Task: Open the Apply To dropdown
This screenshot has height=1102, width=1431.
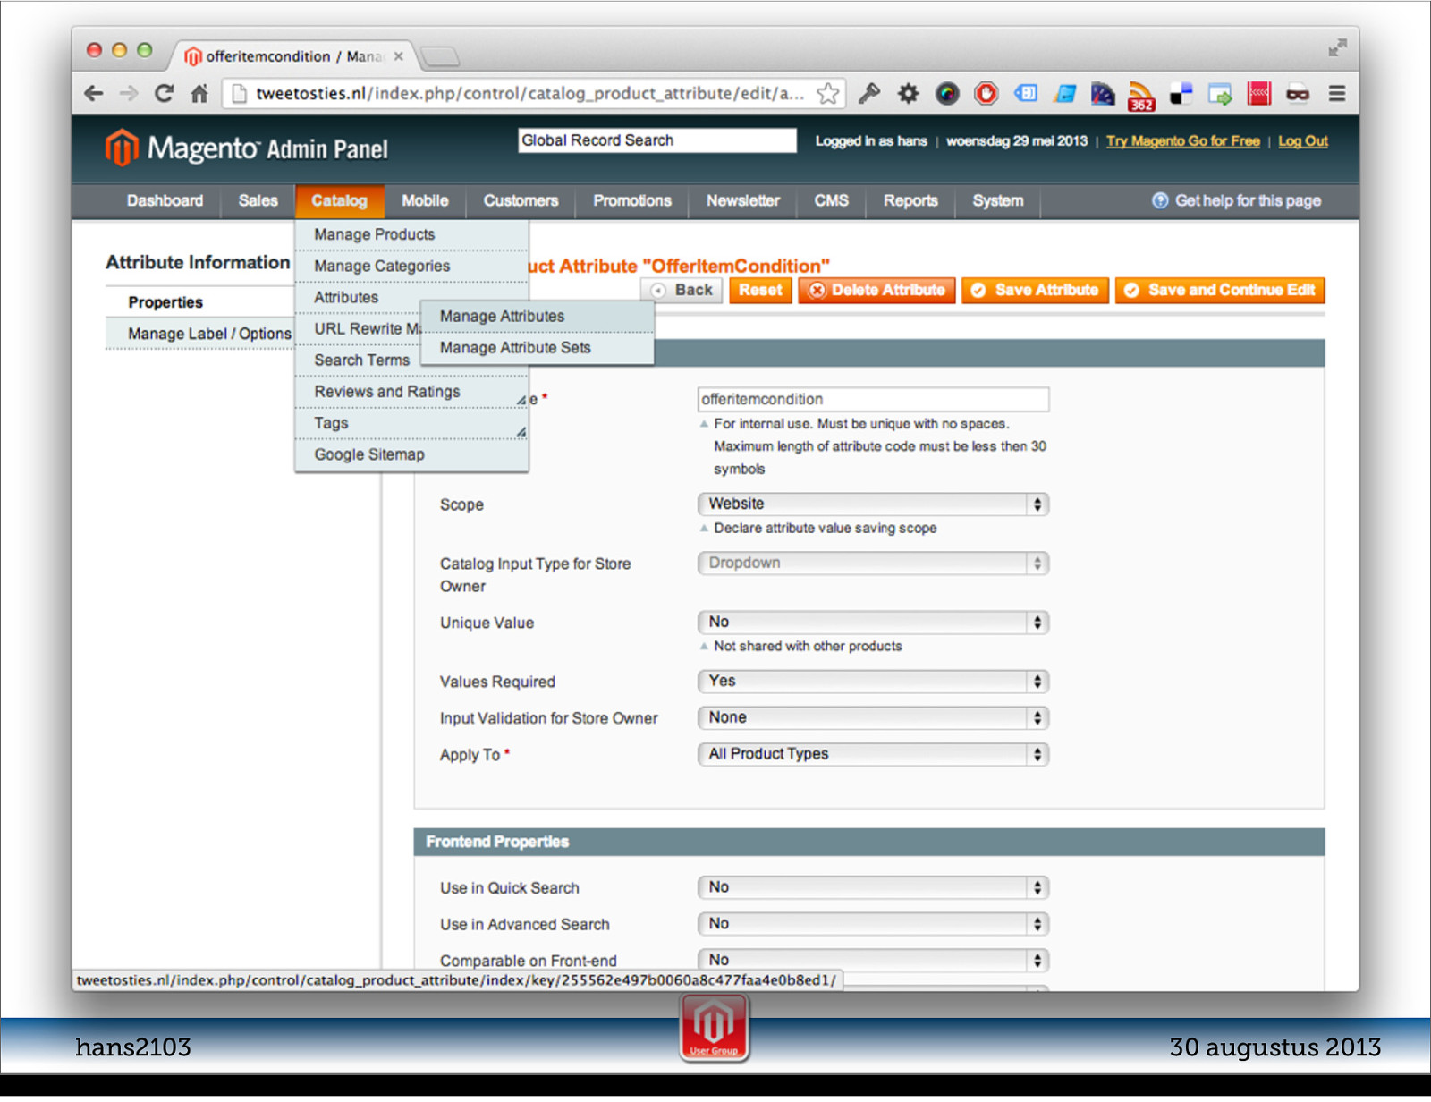Action: (x=873, y=754)
